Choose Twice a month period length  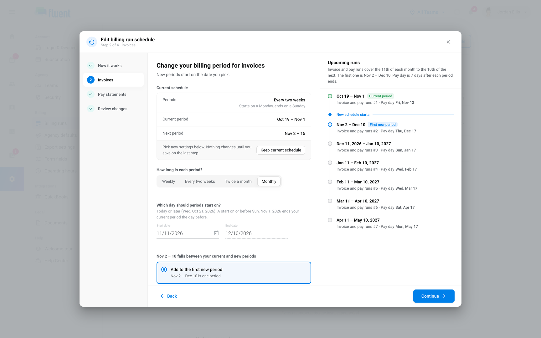pos(238,182)
